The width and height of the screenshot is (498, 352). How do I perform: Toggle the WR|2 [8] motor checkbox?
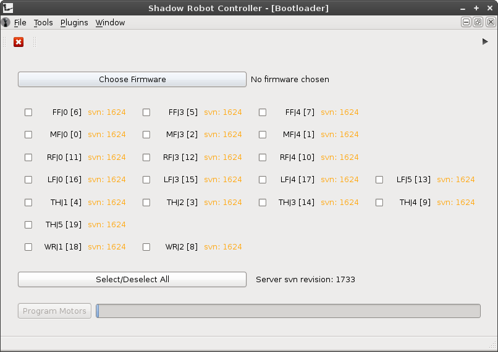pos(146,247)
